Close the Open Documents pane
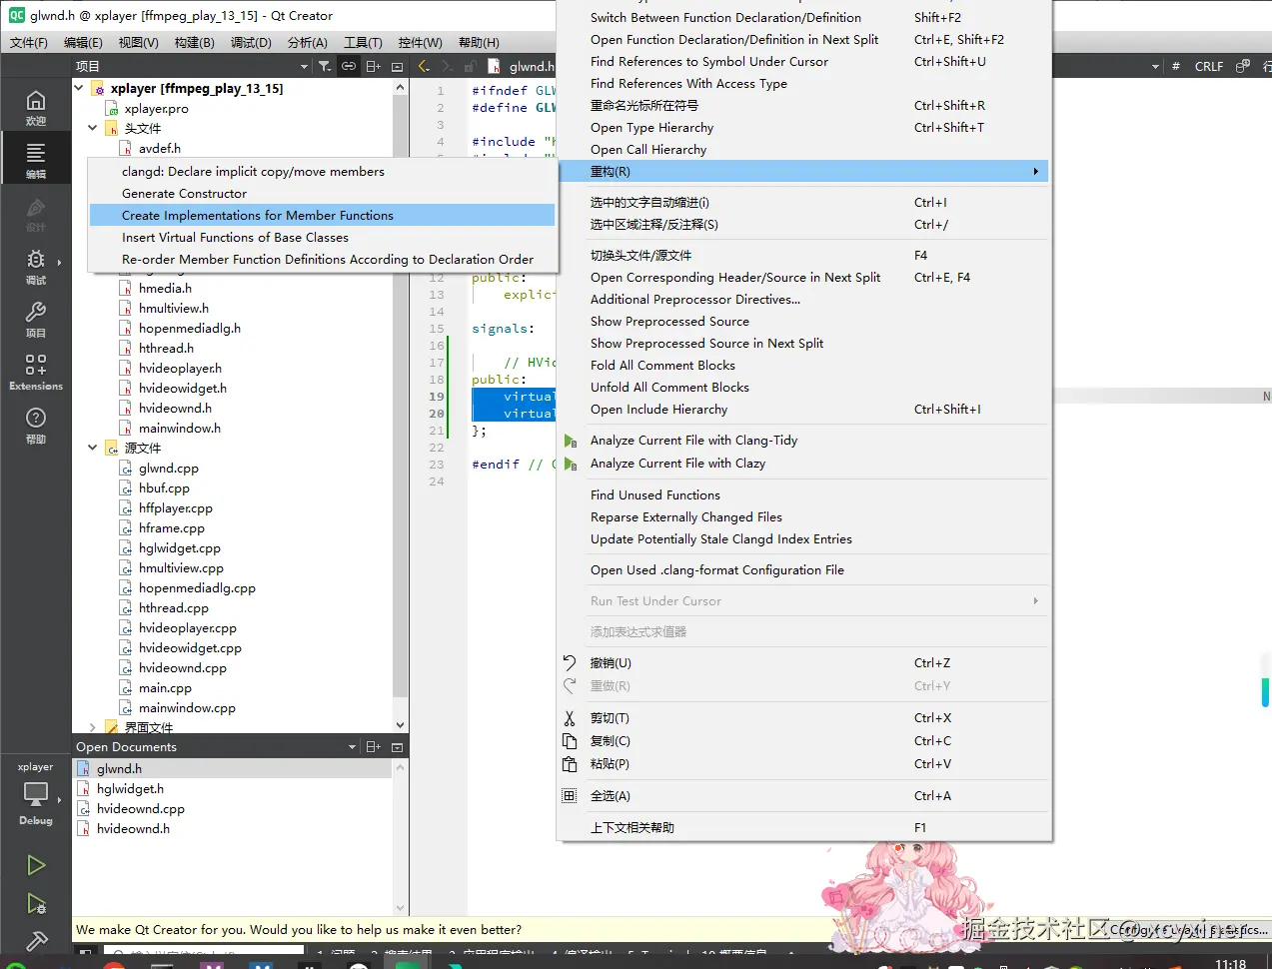Screen dimensions: 1272x969 (397, 747)
